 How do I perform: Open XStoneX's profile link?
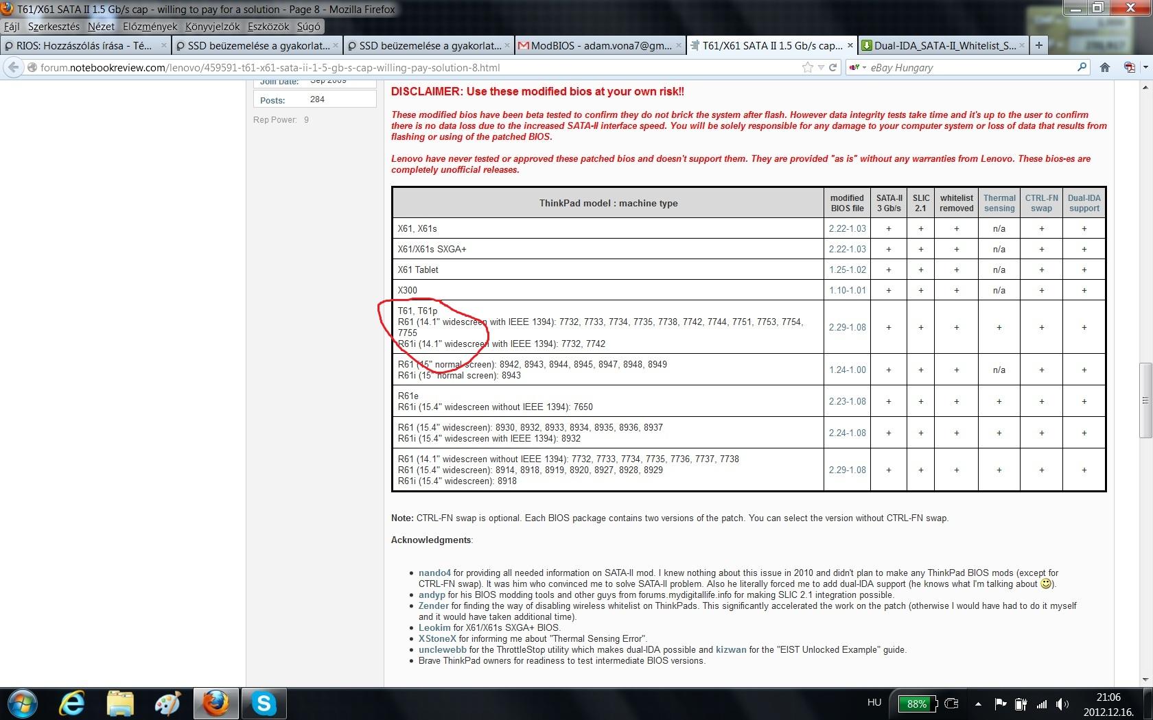click(x=437, y=638)
